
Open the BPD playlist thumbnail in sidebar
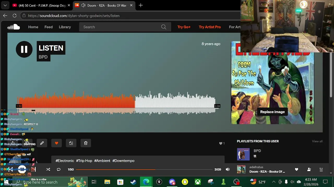[x=243, y=154]
